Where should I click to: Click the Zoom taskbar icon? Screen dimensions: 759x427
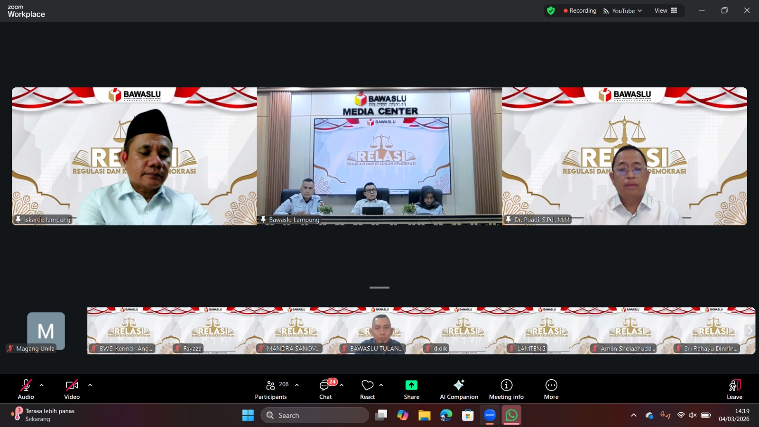point(490,415)
